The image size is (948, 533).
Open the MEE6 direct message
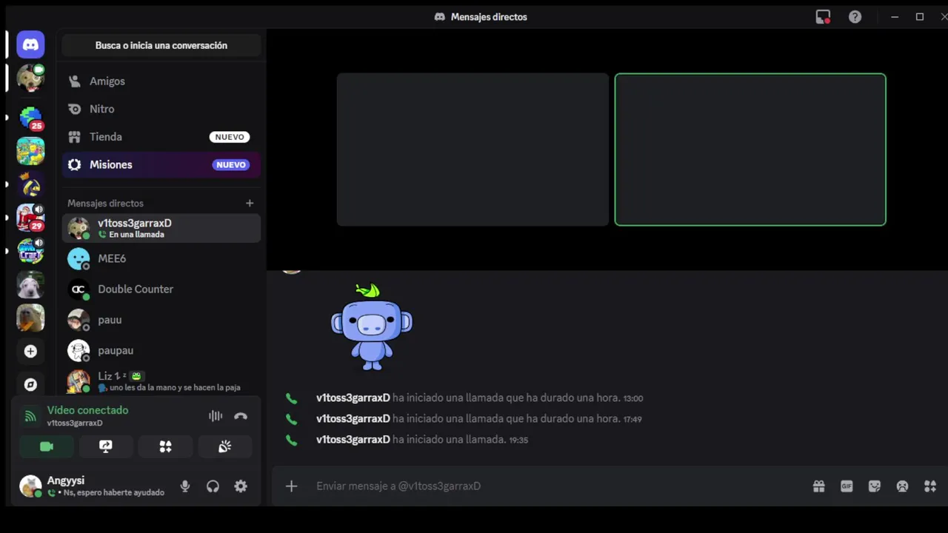point(161,258)
